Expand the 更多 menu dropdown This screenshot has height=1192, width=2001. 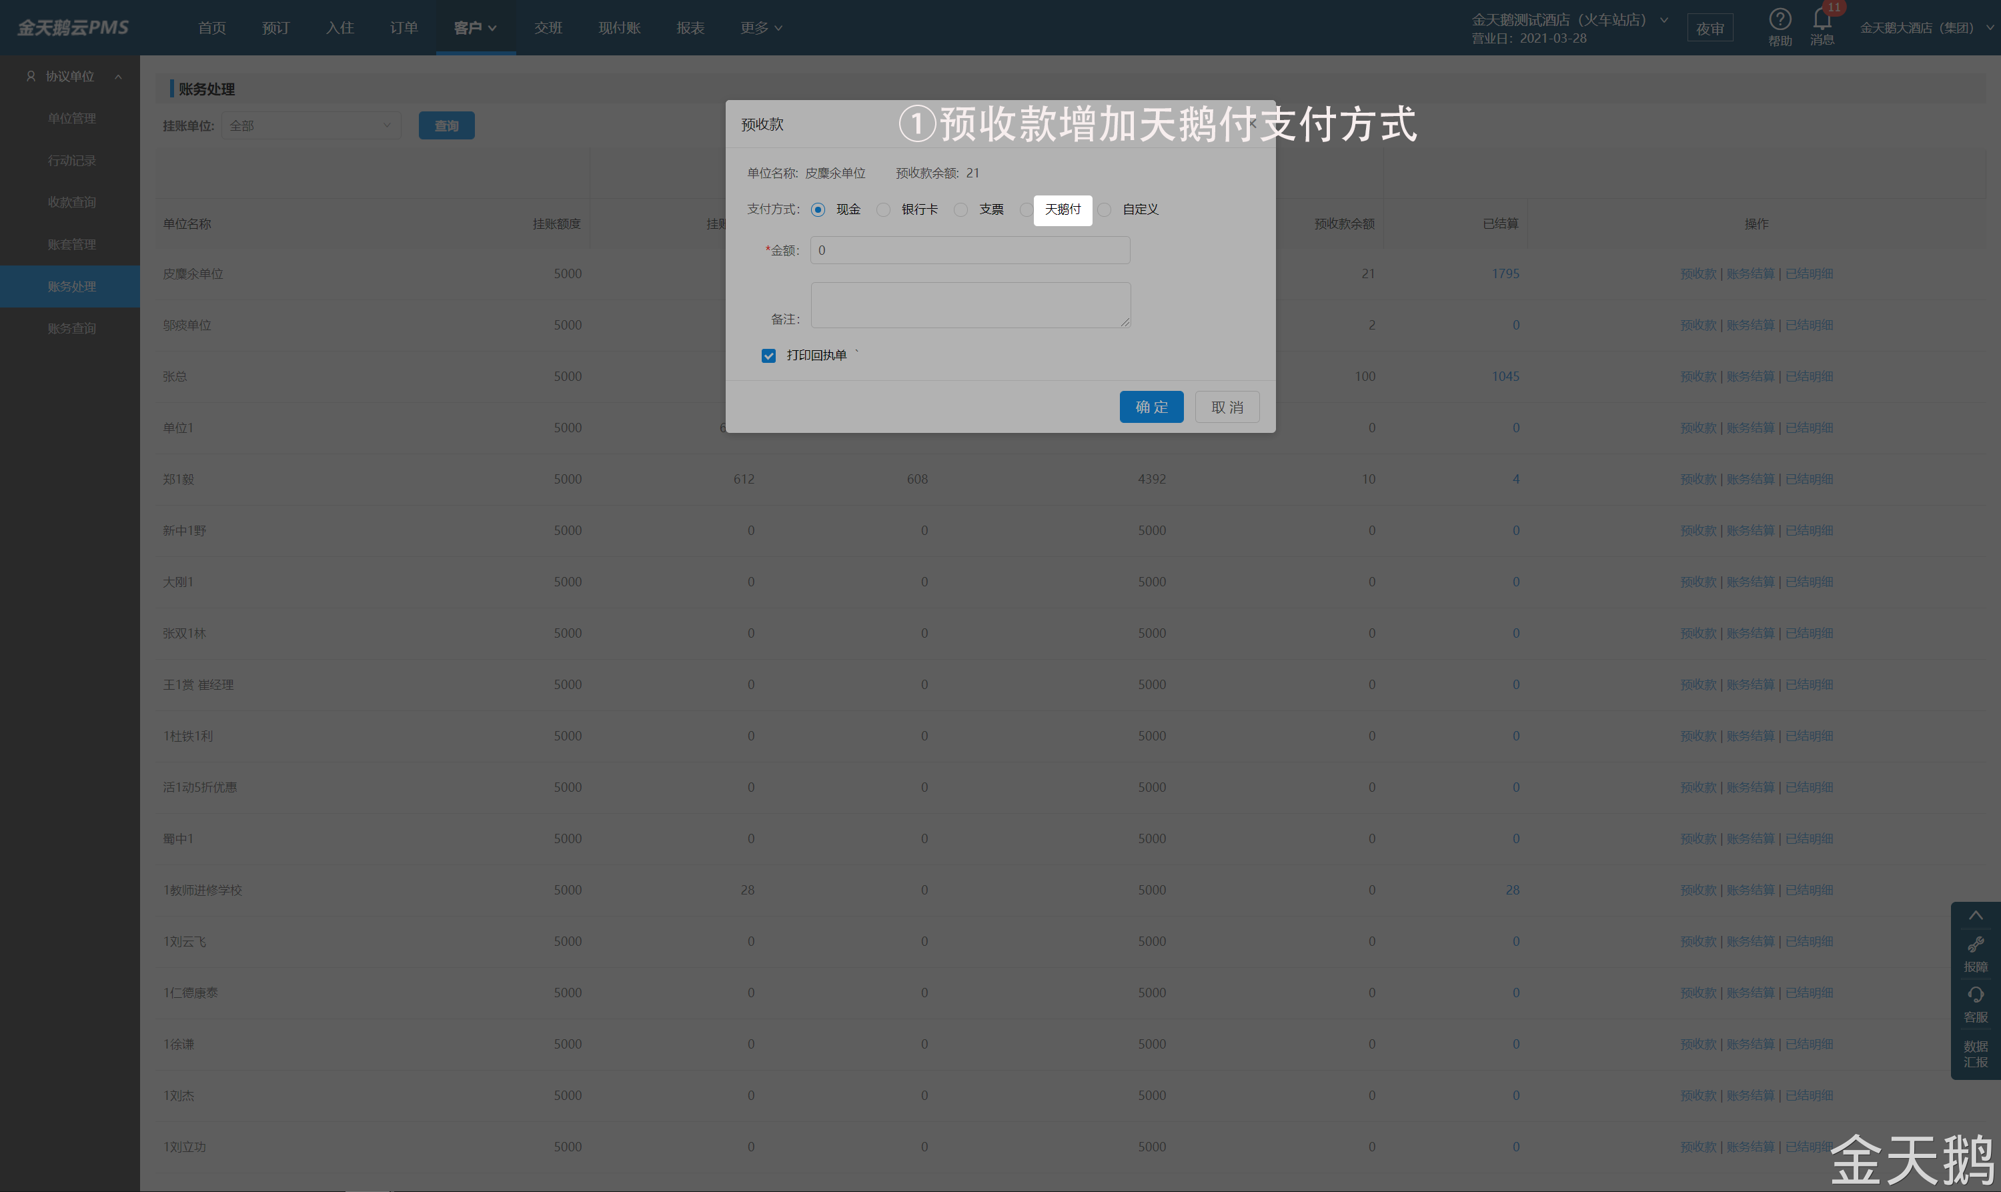point(760,28)
